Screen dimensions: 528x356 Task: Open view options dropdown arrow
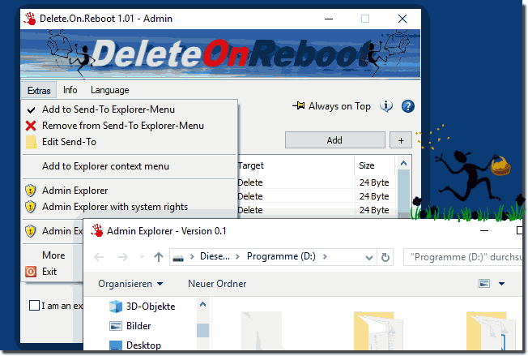pyautogui.click(x=501, y=284)
